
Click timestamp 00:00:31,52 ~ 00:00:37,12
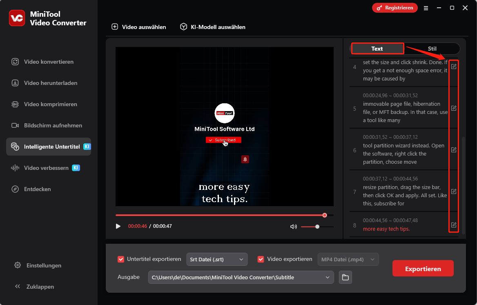tap(390, 137)
